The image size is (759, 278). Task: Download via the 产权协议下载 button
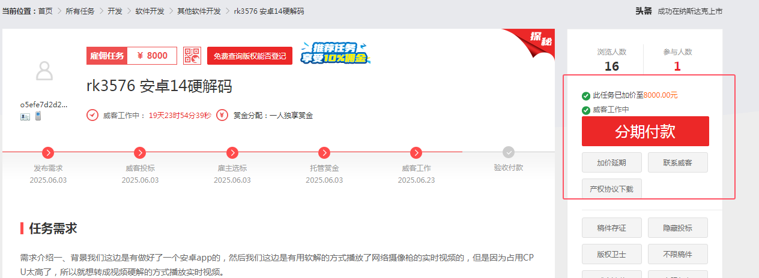click(611, 189)
